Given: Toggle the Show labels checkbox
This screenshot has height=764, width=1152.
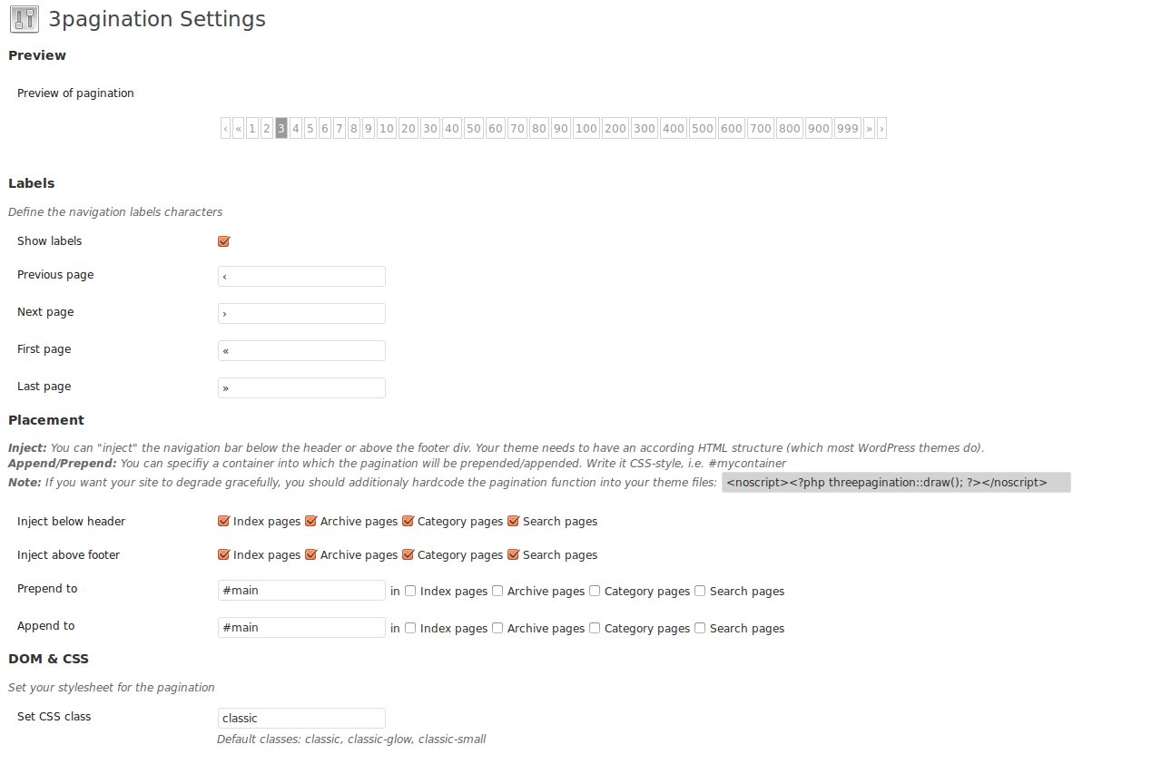Looking at the screenshot, I should [223, 241].
